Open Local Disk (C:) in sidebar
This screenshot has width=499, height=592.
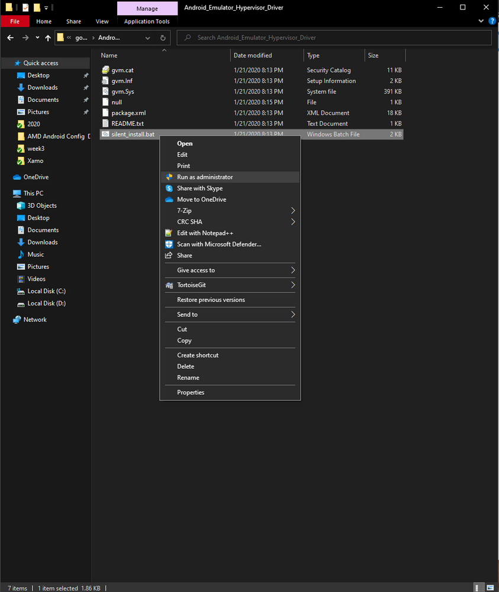(x=46, y=291)
